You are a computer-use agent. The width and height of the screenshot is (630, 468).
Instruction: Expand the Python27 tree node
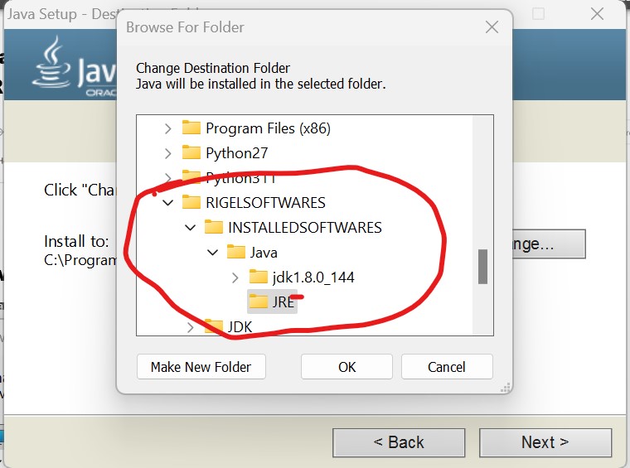[x=168, y=153]
